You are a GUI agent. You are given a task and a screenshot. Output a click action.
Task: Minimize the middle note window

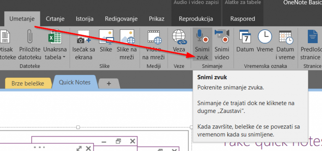coord(104,141)
